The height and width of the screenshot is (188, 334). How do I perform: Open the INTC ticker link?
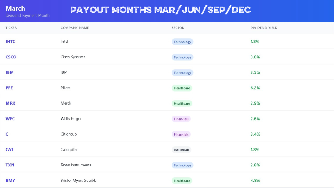[x=10, y=42]
